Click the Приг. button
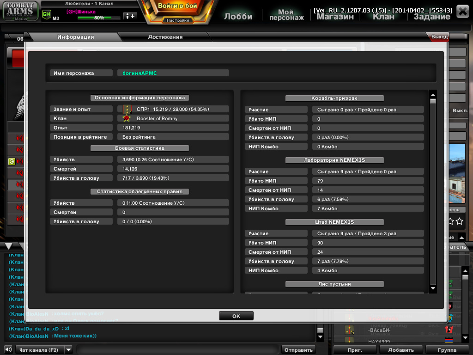The image size is (473, 355). (355, 350)
